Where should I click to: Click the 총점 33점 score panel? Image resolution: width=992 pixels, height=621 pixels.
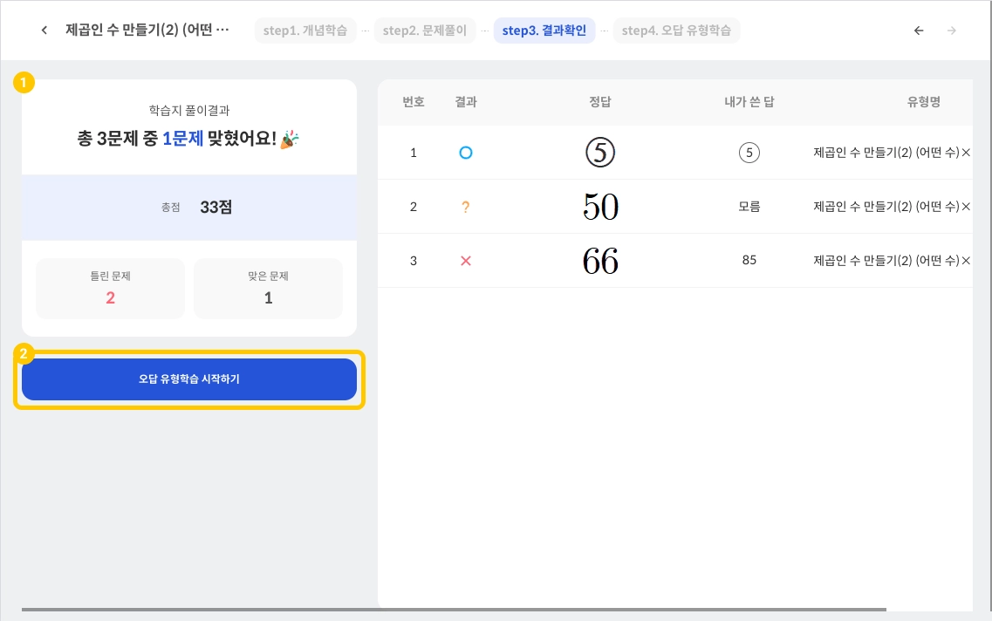coord(189,208)
